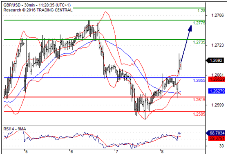Select the 1.2775 green resistance label

coord(199,23)
